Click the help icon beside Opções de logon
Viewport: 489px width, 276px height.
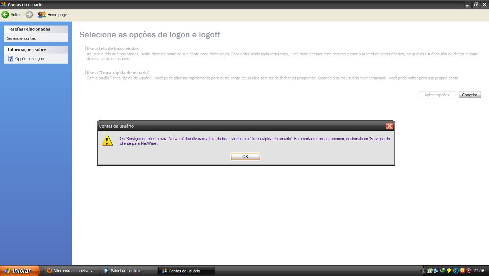pyautogui.click(x=10, y=59)
